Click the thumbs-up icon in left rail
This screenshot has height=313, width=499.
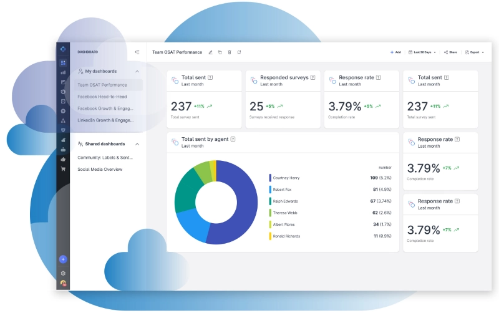[x=63, y=160]
